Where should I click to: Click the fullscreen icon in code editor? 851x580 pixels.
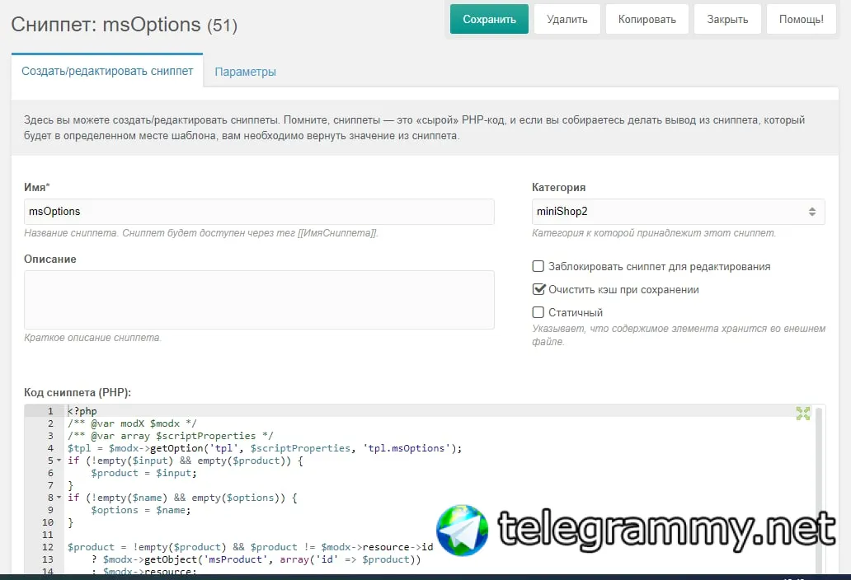tap(802, 414)
